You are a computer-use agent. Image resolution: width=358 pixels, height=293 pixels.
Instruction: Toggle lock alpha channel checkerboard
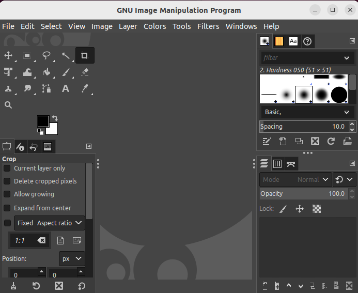[x=317, y=209]
